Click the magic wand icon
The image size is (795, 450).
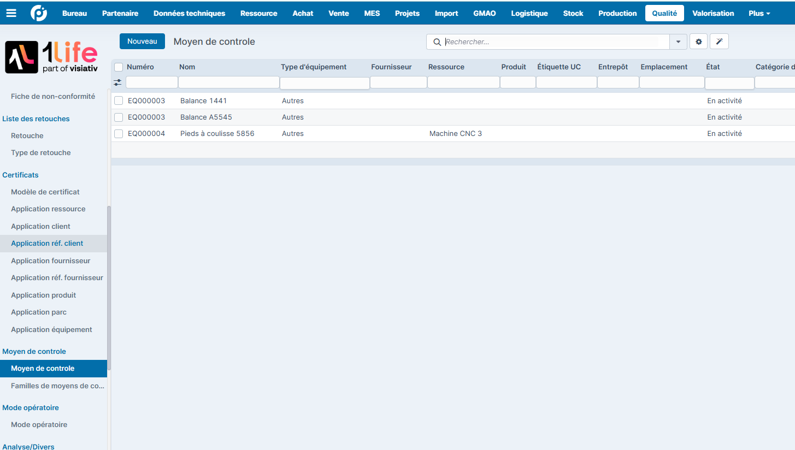[x=719, y=42]
